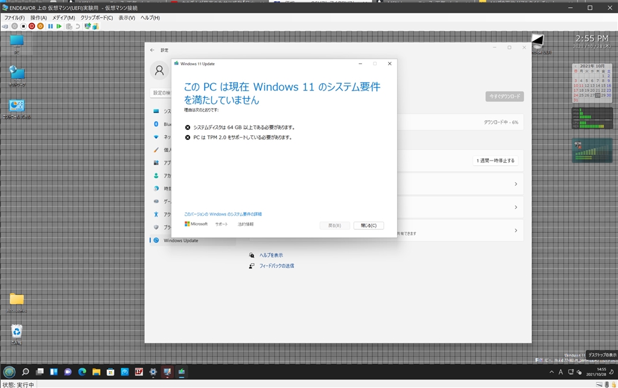The width and height of the screenshot is (618, 388).
Task: Select Accounts icon in Settings sidebar
Action: 156,176
